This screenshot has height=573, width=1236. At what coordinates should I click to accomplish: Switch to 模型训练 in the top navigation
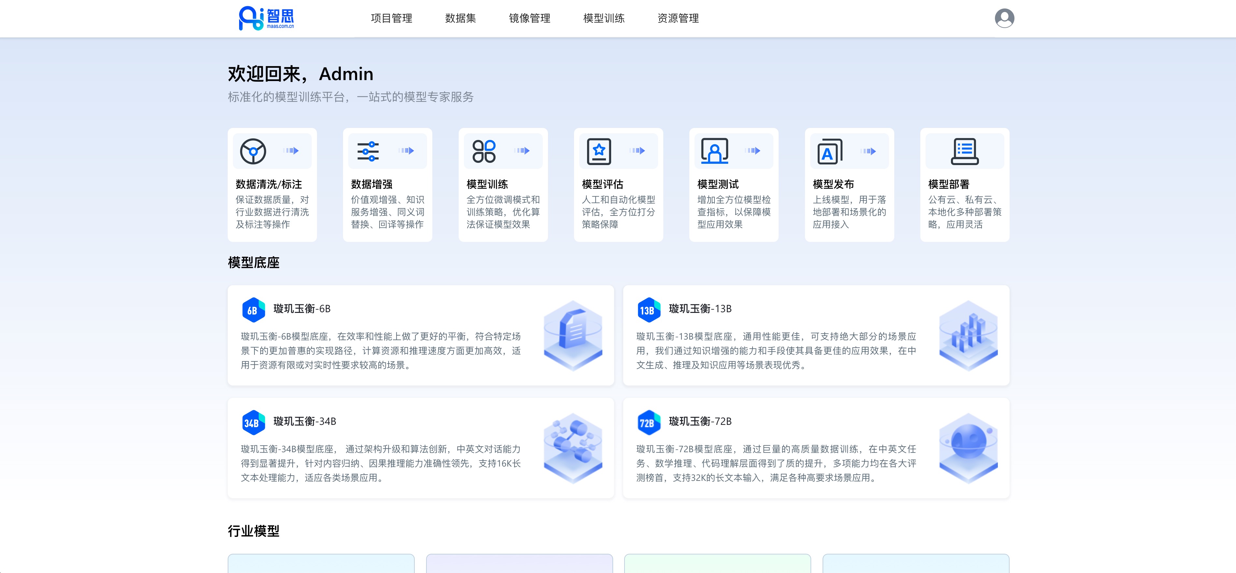point(604,18)
